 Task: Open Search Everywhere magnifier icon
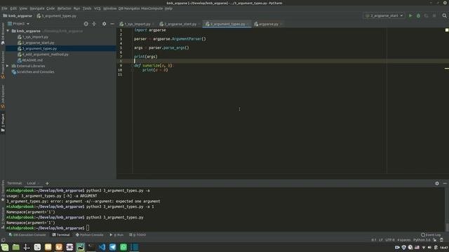coord(444,15)
